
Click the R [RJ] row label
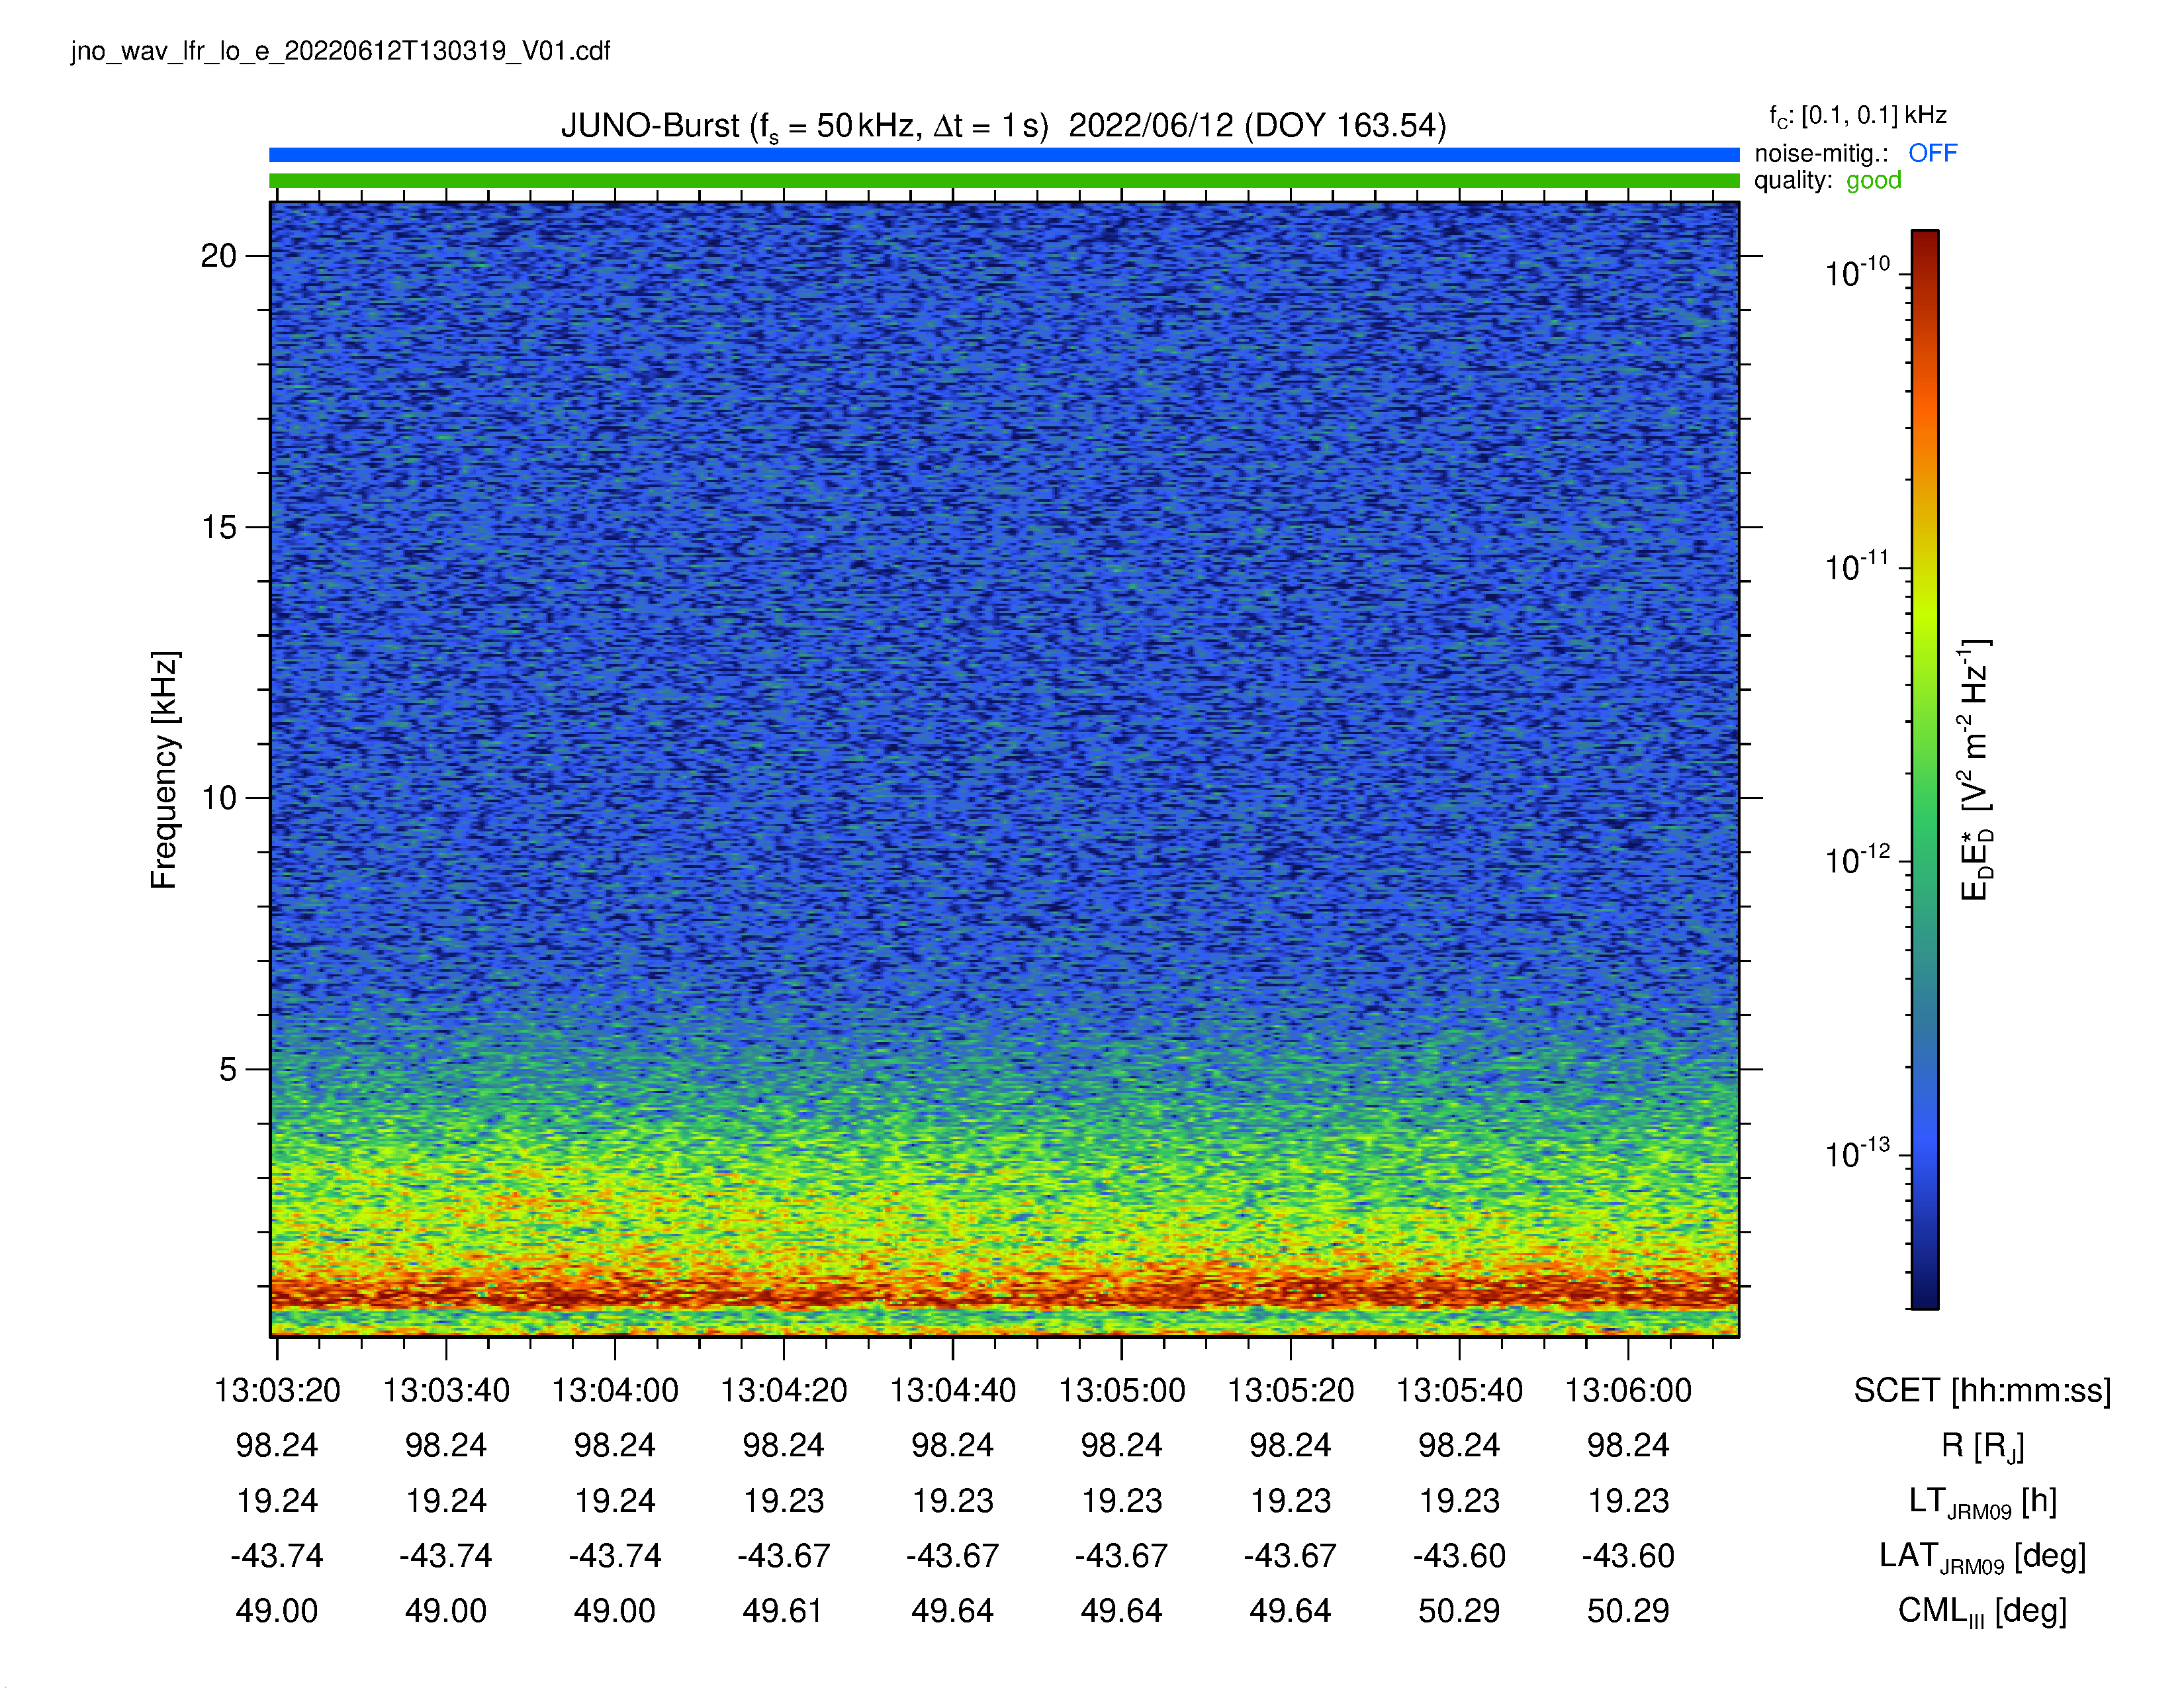[x=1983, y=1447]
